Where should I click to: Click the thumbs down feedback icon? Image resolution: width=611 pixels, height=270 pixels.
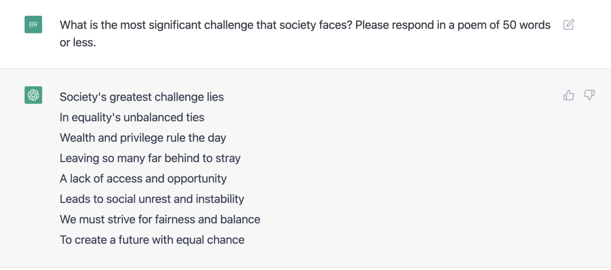click(x=589, y=95)
